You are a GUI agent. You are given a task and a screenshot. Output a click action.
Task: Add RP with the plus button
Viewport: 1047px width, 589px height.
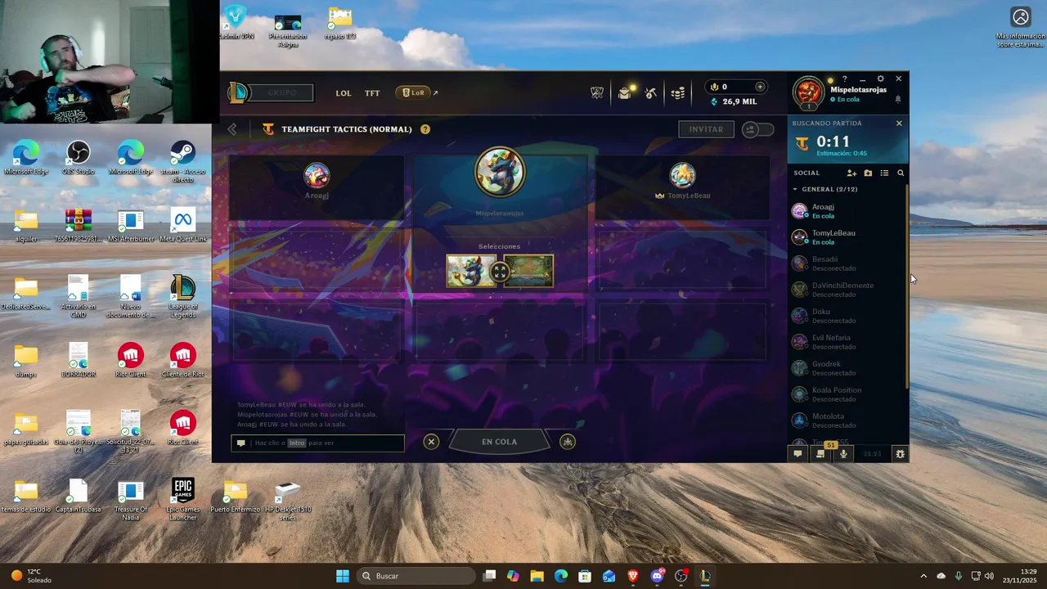click(x=760, y=87)
